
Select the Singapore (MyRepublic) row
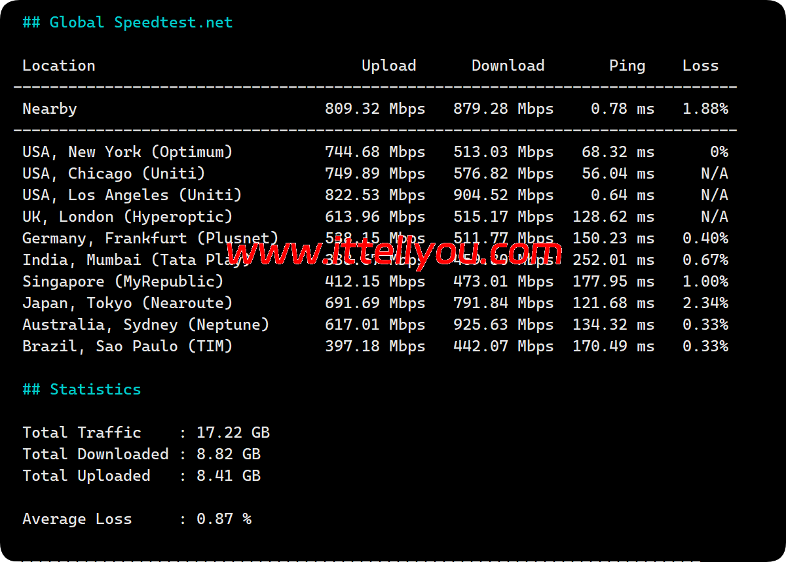(123, 281)
